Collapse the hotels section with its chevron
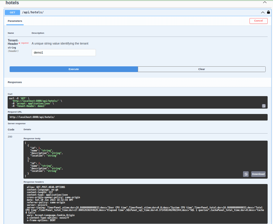This screenshot has width=273, height=224. click(x=265, y=2)
